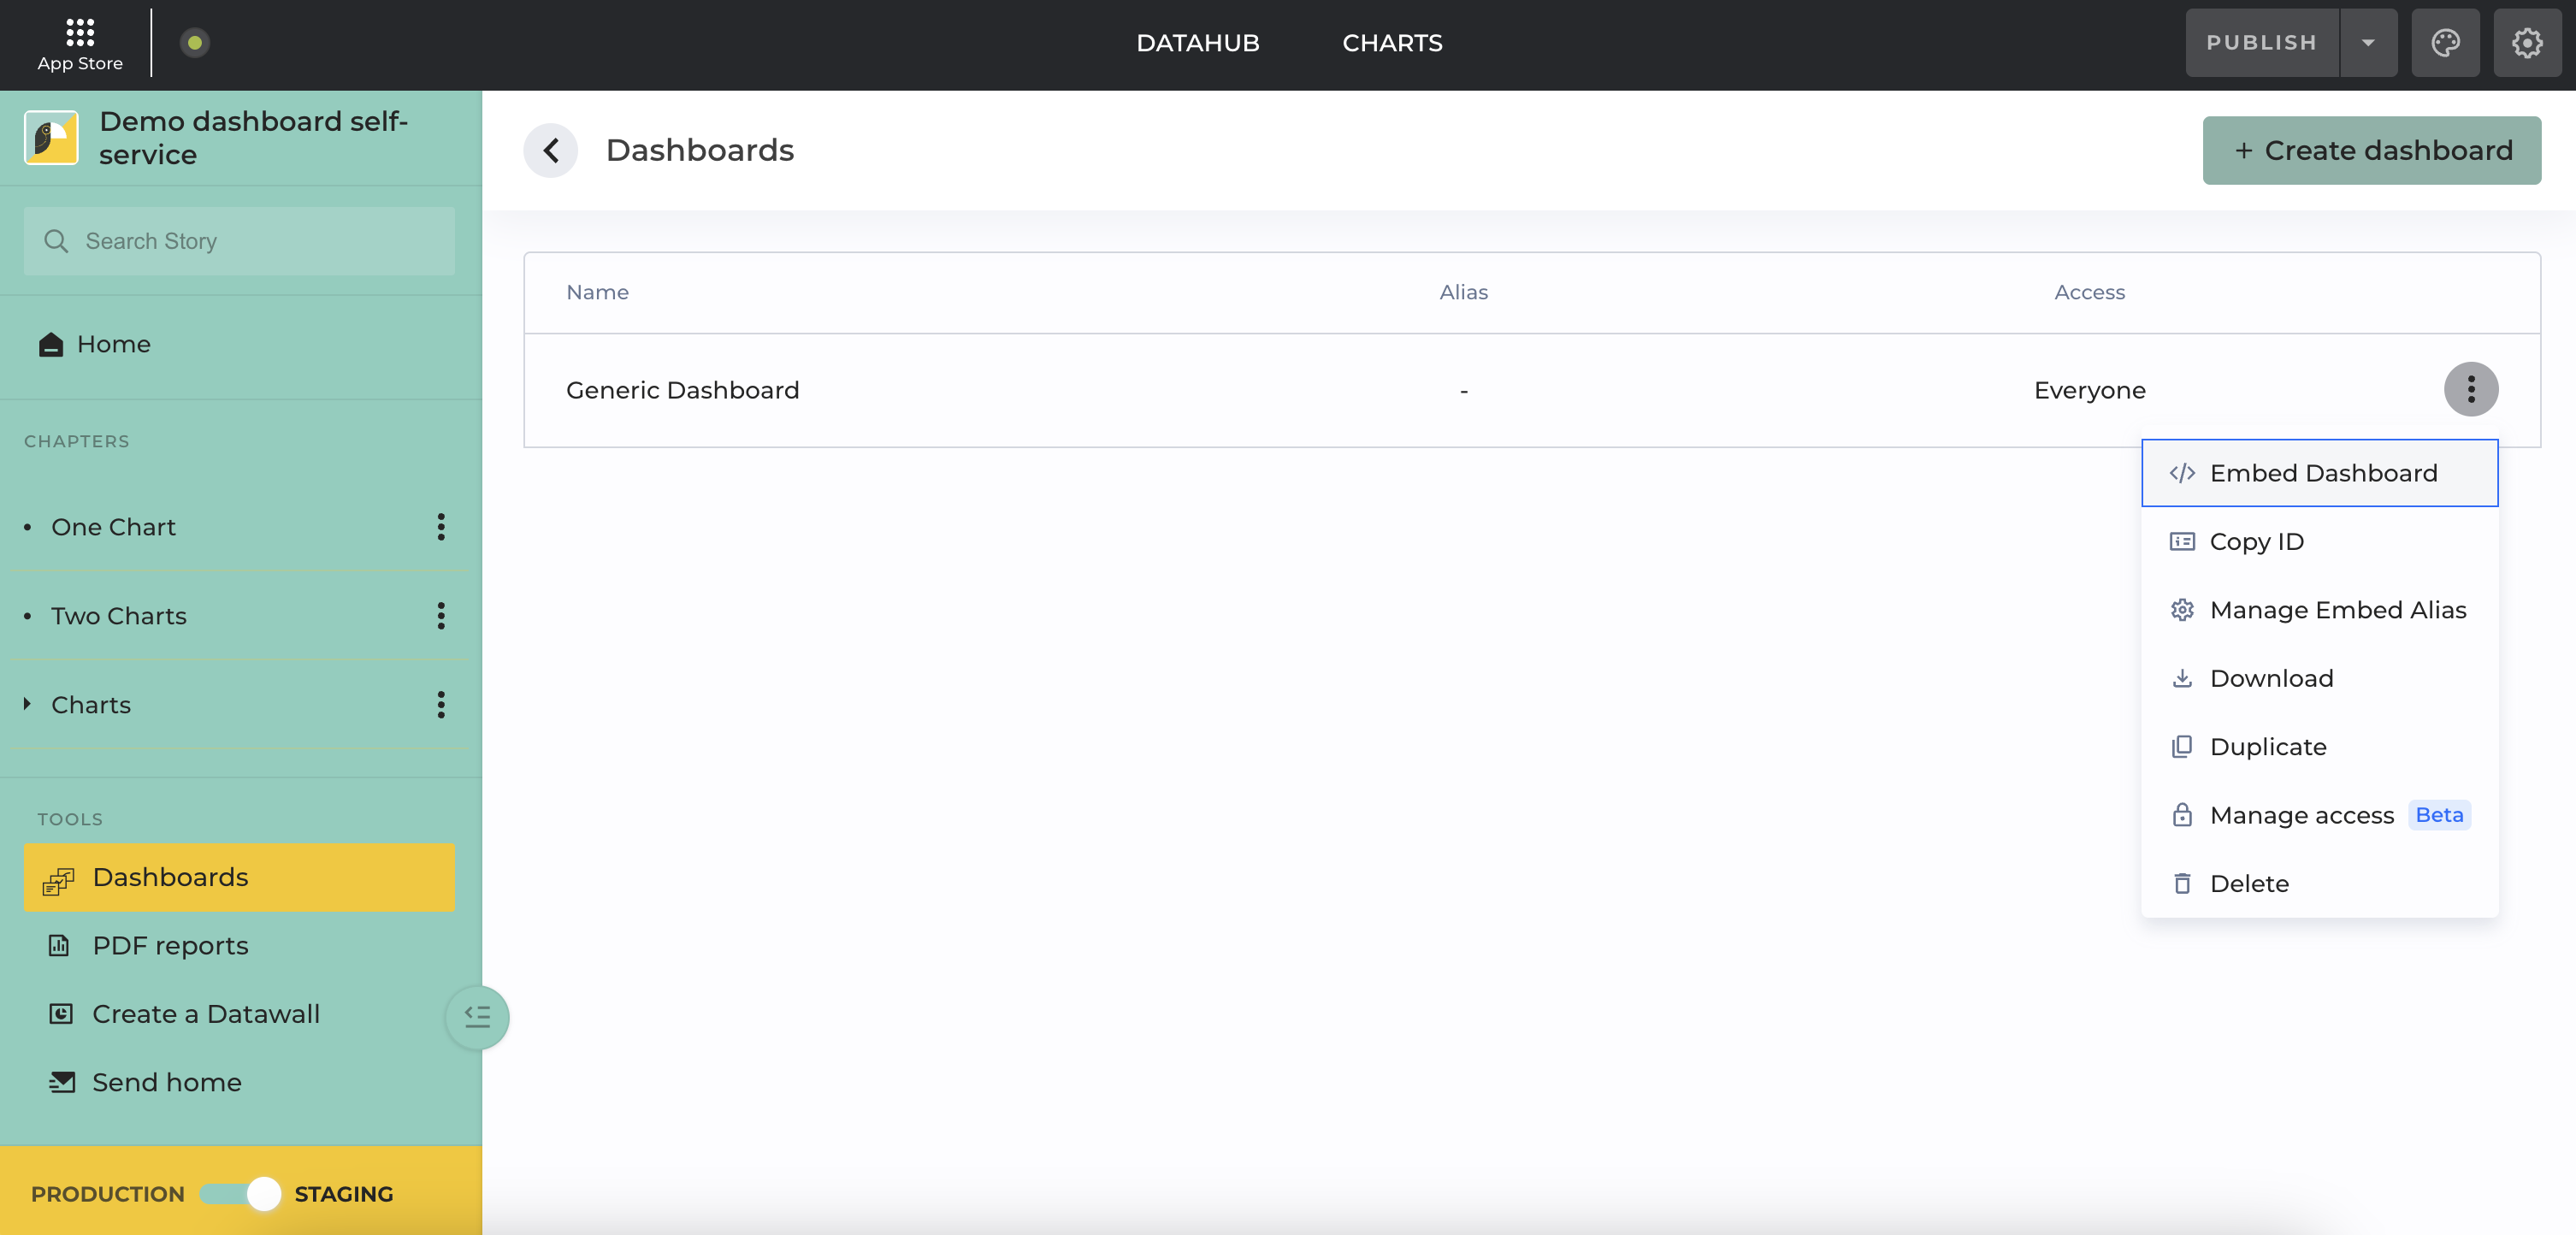Click the Everyone access value
2576x1235 pixels.
pos(2089,390)
